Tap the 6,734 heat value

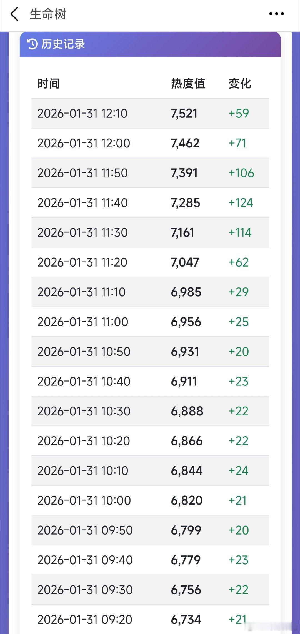(x=186, y=620)
